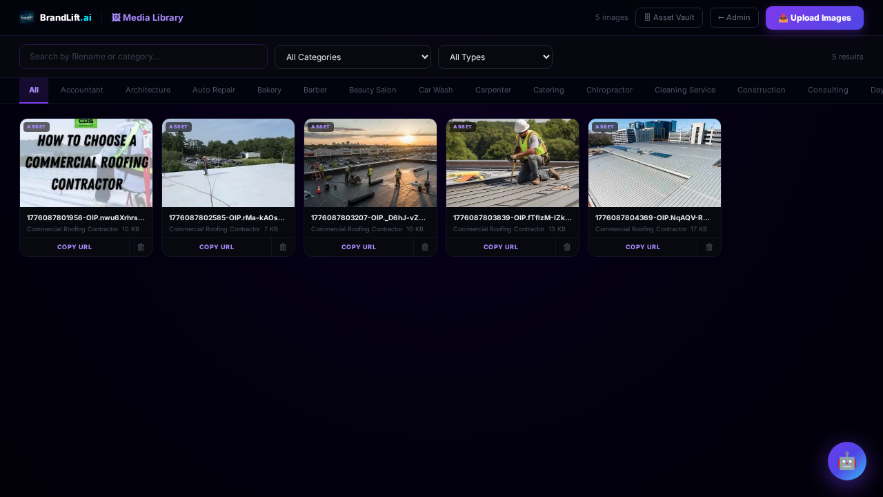This screenshot has width=883, height=497.
Task: Click the Upload Images button
Action: tap(814, 18)
